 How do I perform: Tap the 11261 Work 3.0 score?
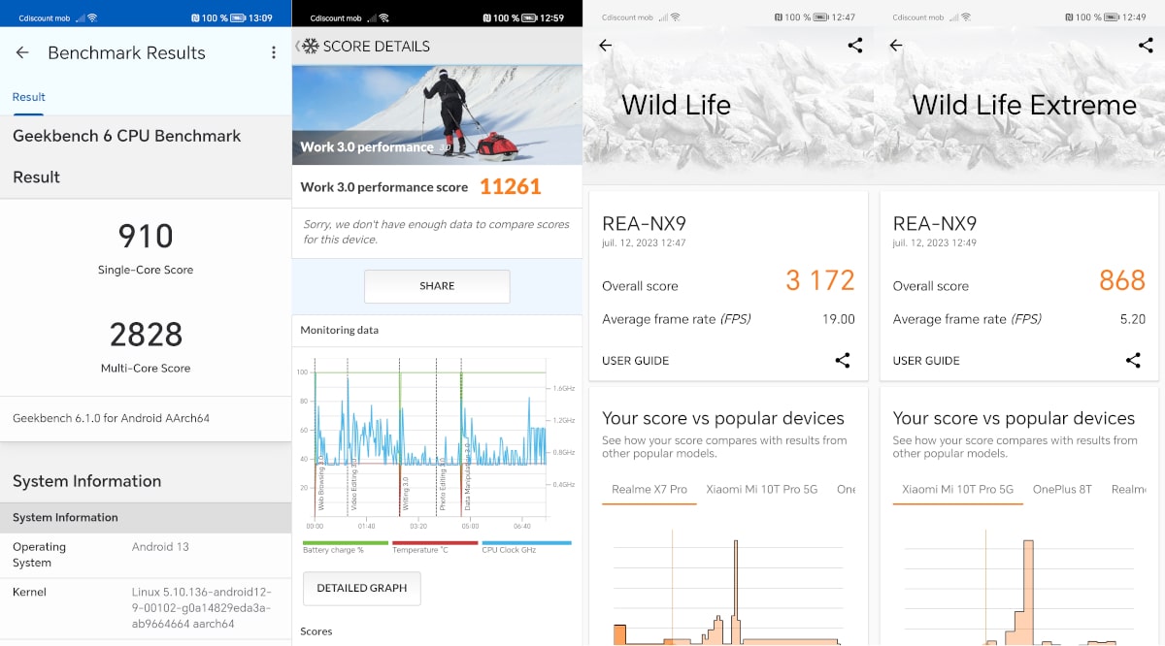511,186
